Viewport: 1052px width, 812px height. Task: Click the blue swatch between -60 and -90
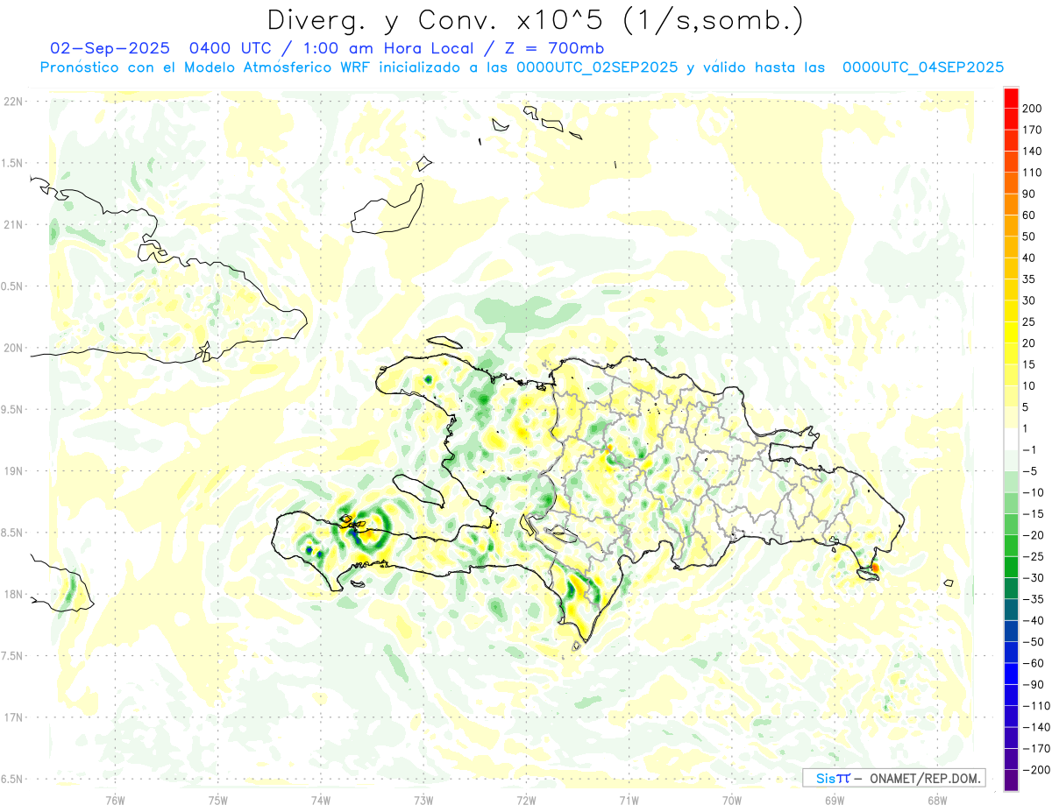[x=1012, y=674]
